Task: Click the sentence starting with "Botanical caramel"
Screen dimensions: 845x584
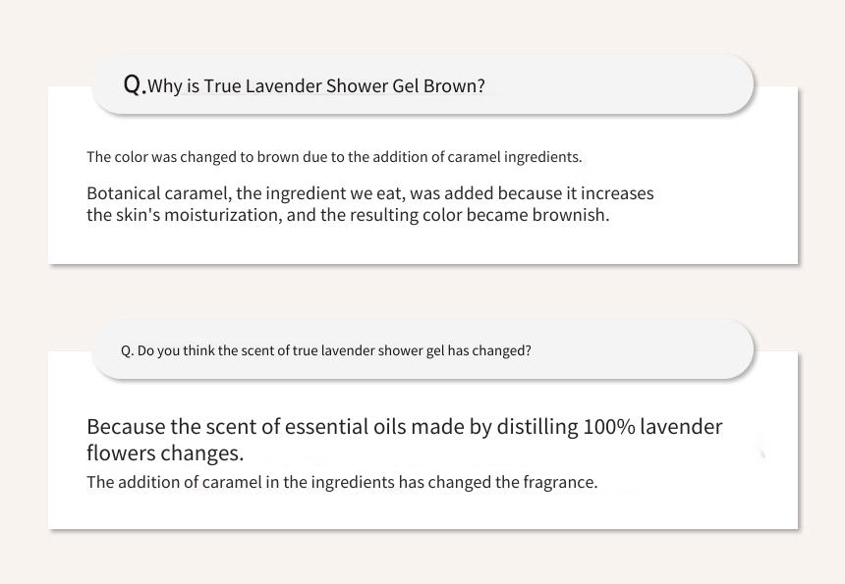Action: pos(370,204)
